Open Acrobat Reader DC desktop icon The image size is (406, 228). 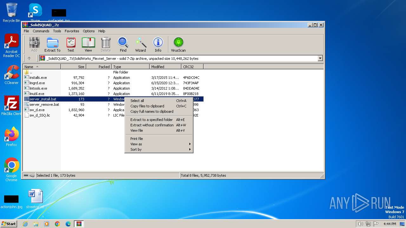[x=11, y=46]
